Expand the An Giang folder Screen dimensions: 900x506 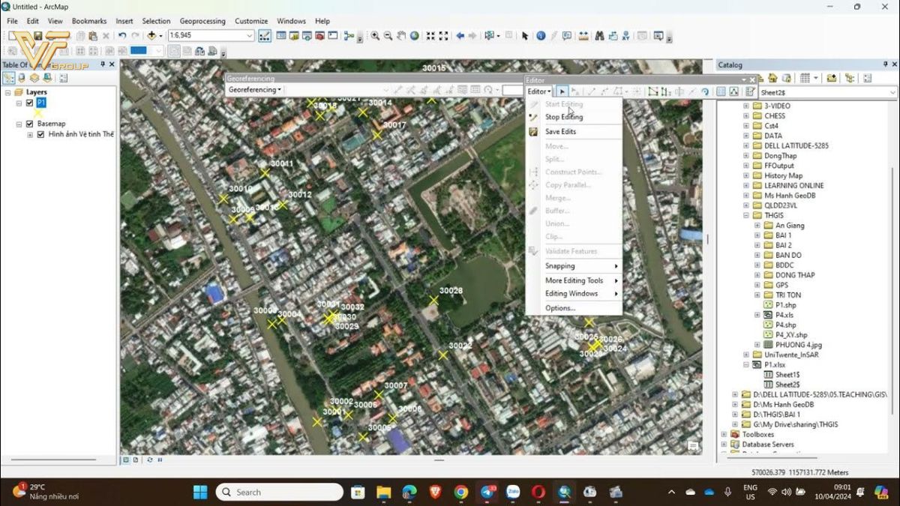click(x=757, y=226)
